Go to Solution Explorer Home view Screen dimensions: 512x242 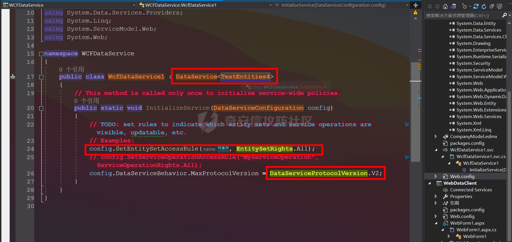pos(445,6)
